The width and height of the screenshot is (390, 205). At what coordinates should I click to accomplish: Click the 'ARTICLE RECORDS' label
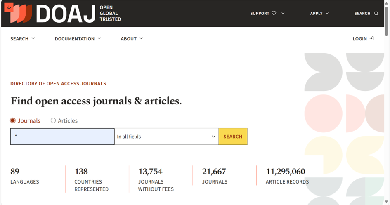pos(287,182)
